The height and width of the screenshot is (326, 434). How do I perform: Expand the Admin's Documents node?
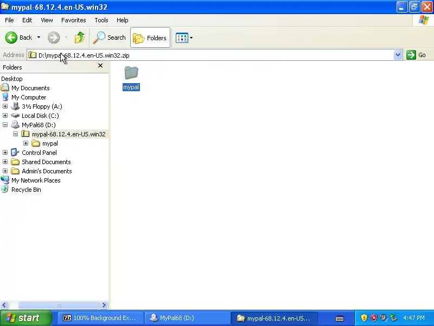click(x=5, y=171)
